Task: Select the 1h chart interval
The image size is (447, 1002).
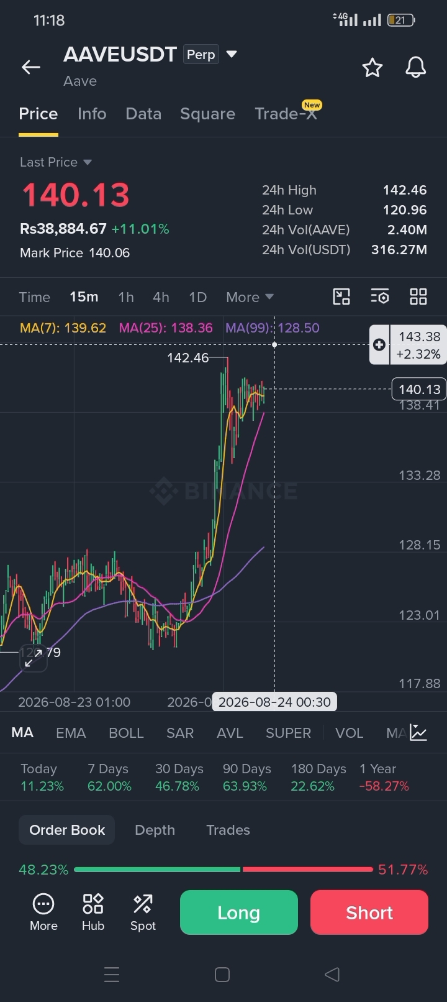Action: [126, 297]
